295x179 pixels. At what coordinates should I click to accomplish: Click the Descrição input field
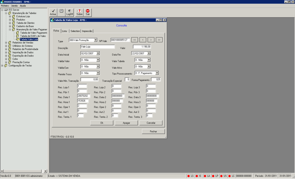[97, 47]
